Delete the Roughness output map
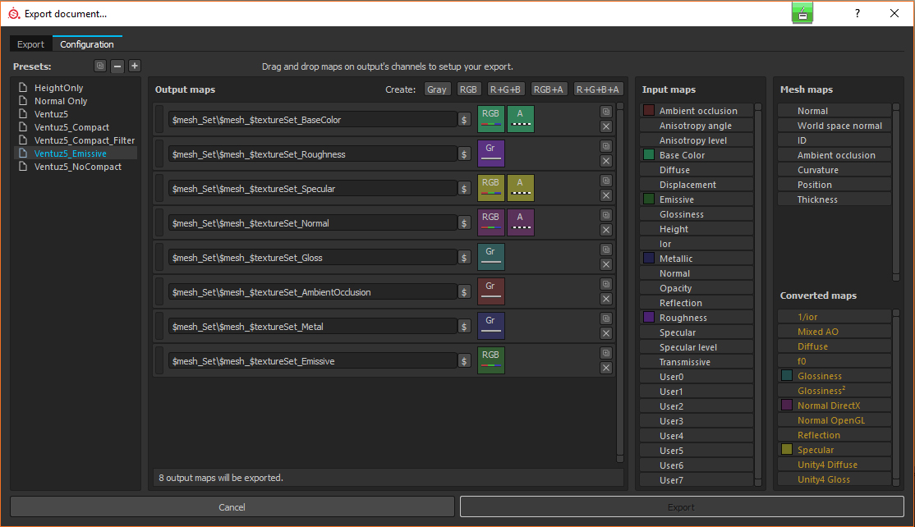This screenshot has height=527, width=915. (606, 161)
